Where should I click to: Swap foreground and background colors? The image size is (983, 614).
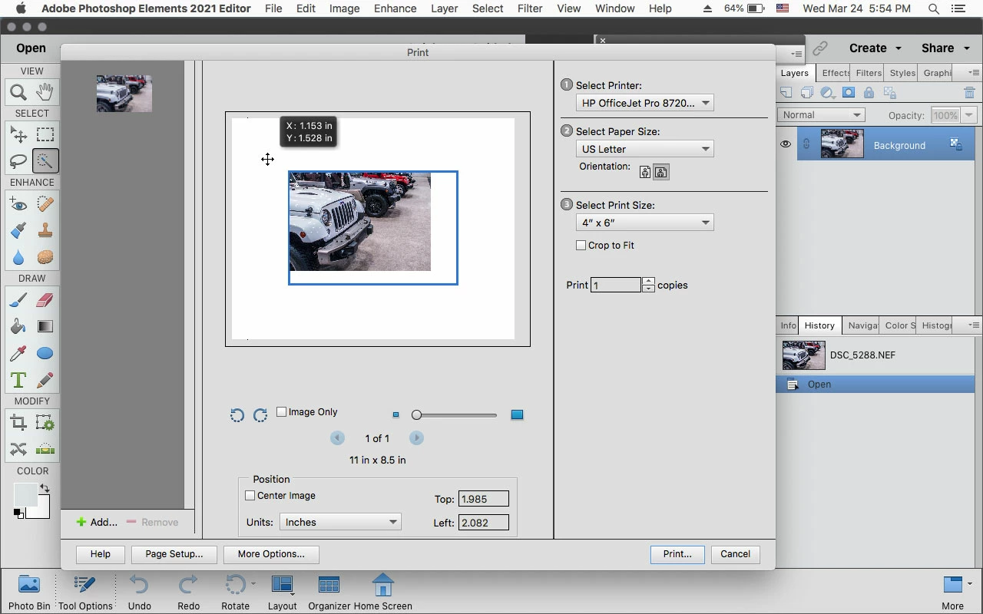[x=45, y=488]
